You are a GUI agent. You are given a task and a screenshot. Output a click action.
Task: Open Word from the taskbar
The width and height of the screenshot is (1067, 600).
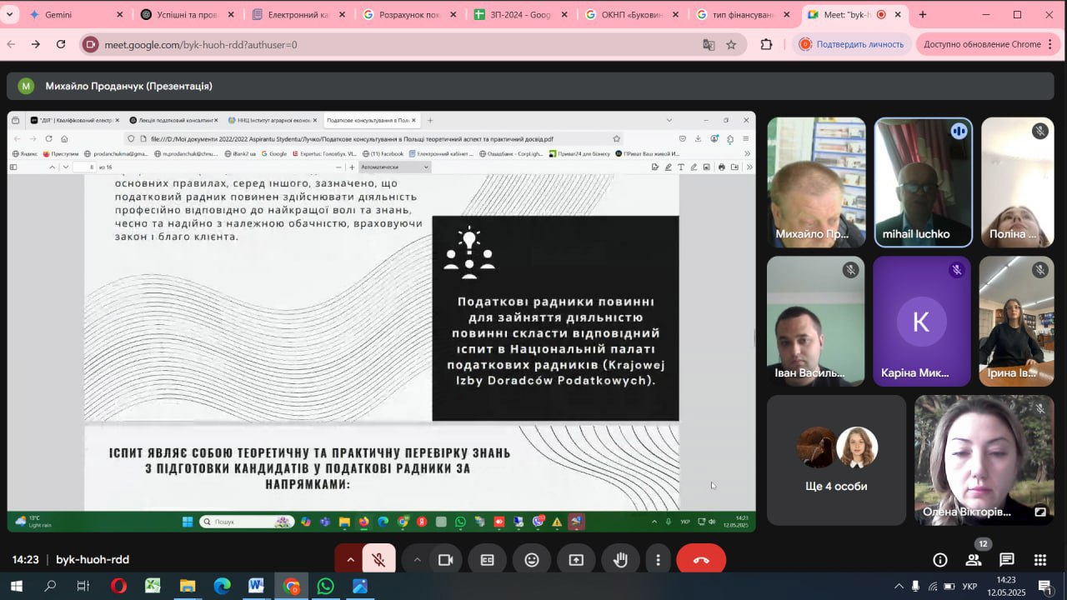point(256,586)
